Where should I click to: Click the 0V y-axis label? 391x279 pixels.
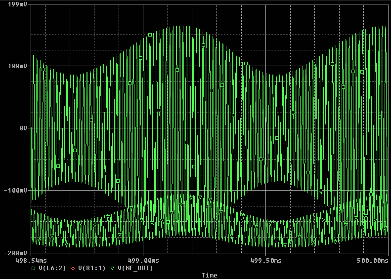(x=23, y=128)
